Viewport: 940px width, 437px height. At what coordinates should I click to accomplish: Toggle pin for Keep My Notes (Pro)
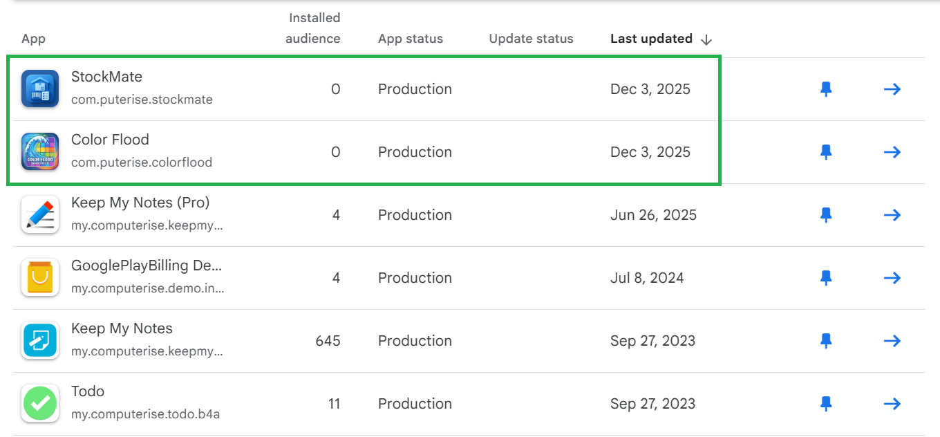tap(826, 215)
